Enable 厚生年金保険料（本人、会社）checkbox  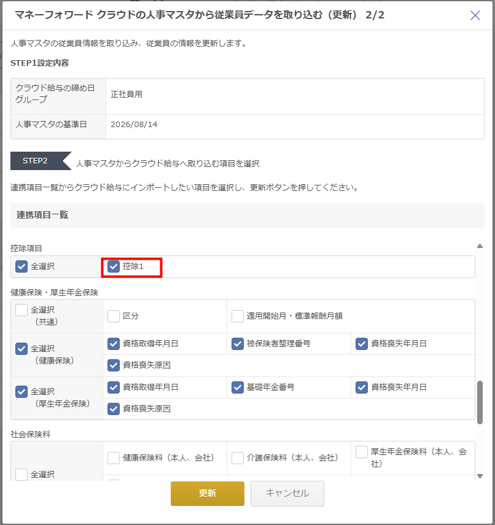pos(362,452)
